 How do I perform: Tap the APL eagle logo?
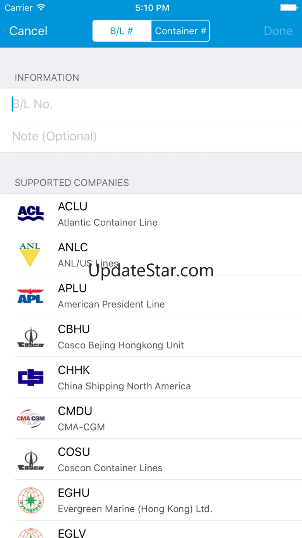pyautogui.click(x=31, y=296)
